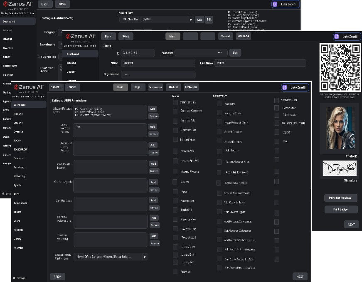Image resolution: width=362 pixels, height=282 pixels.
Task: Open the Record Type dropdown arrow
Action: point(191,20)
